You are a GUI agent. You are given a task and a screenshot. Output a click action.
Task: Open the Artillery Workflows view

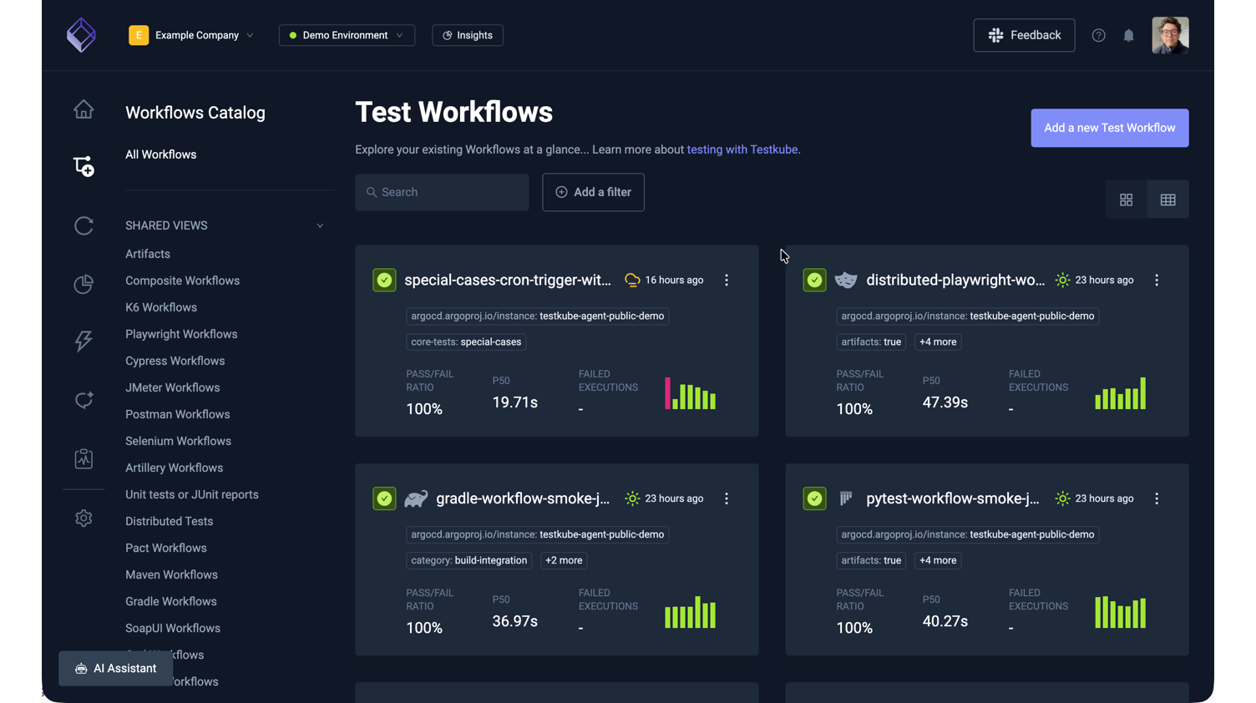tap(175, 468)
